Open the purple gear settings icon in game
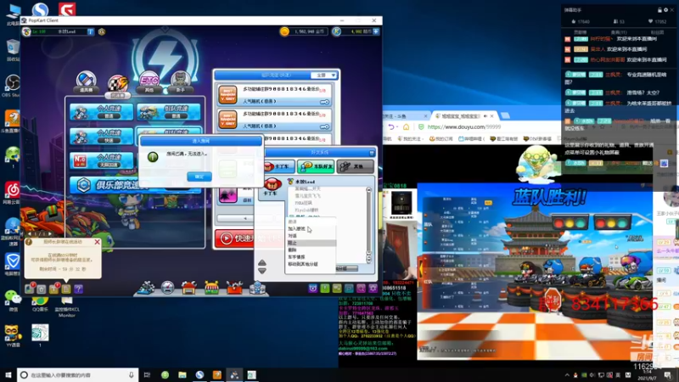This screenshot has width=679, height=382. [373, 289]
